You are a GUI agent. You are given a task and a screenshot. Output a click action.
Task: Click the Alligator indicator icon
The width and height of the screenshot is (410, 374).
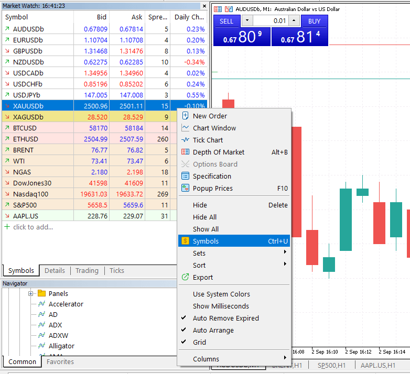tap(41, 346)
